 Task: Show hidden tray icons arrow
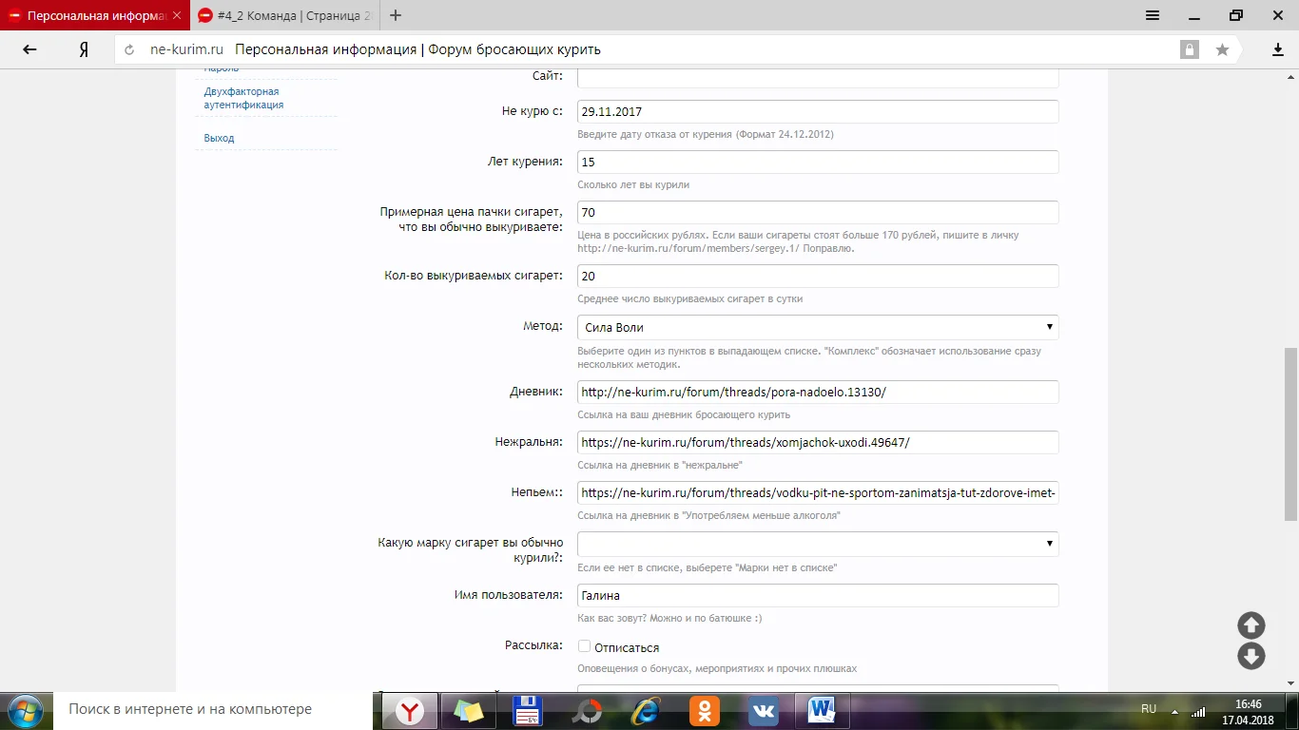[x=1175, y=711]
